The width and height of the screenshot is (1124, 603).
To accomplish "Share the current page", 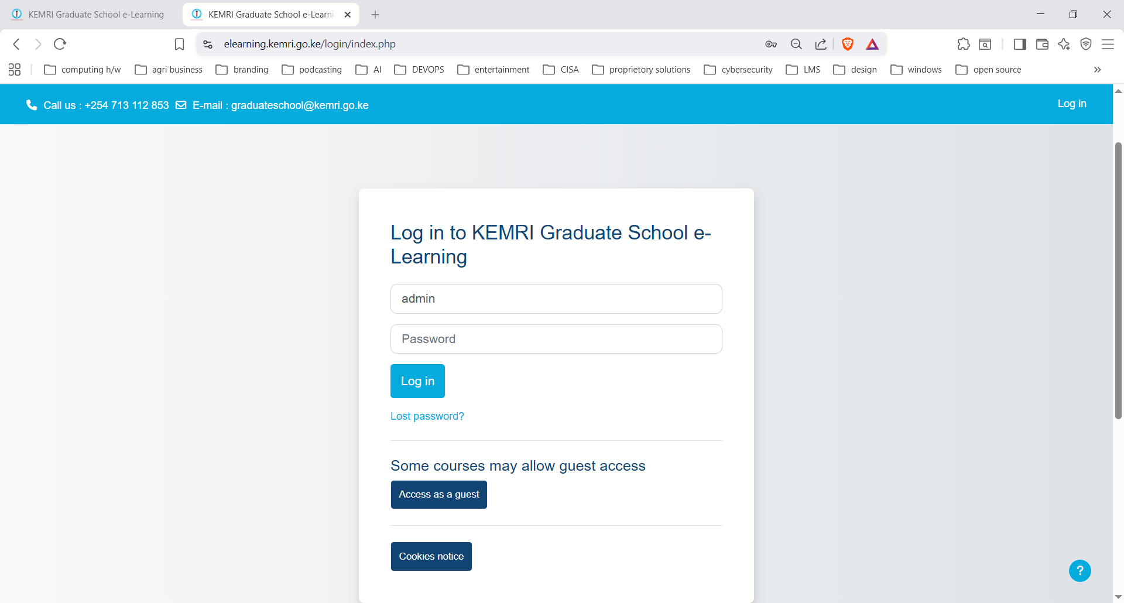I will 821,44.
